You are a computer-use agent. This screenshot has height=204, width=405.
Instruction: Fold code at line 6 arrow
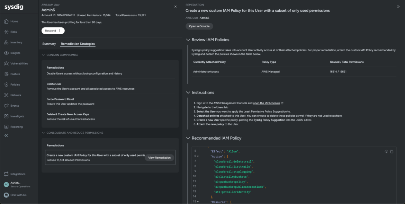(198, 157)
